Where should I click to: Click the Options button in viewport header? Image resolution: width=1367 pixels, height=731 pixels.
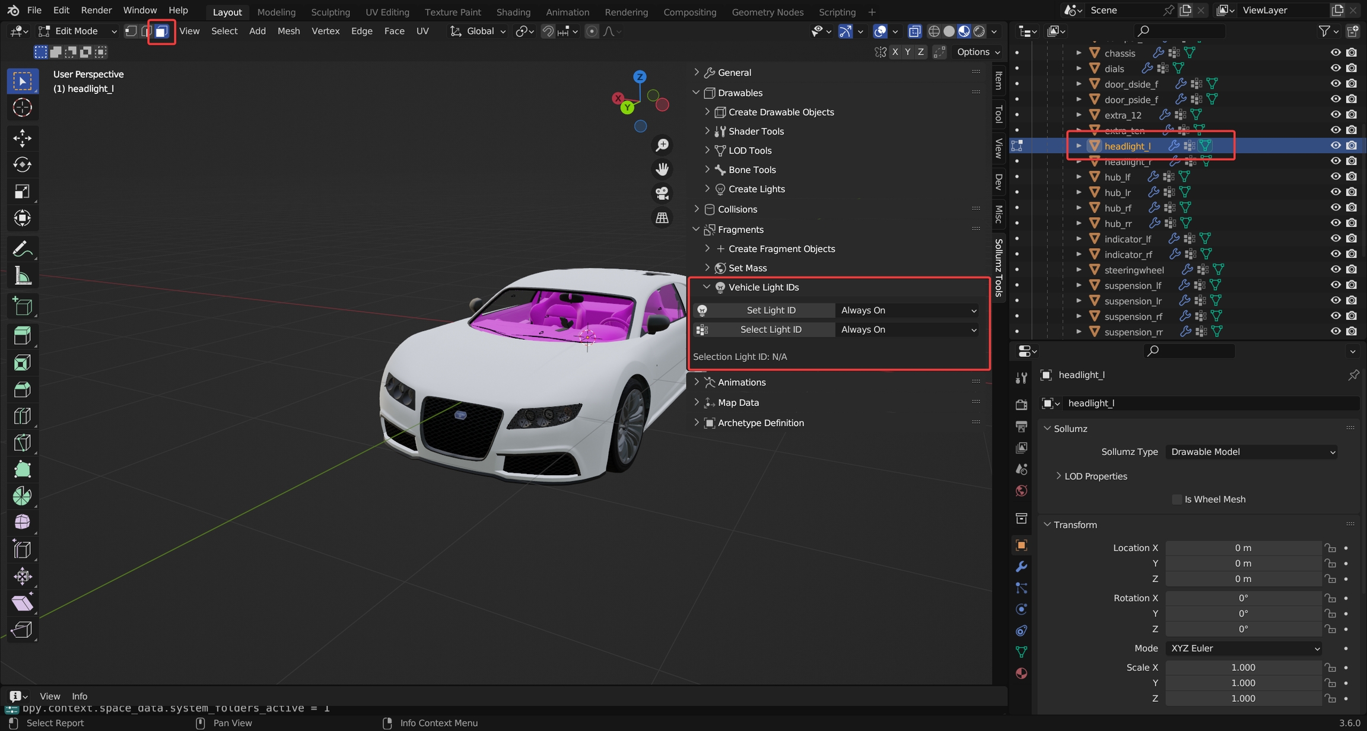coord(978,52)
